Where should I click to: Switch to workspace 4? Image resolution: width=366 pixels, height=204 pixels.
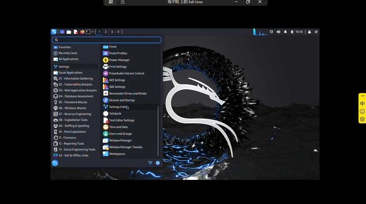click(118, 32)
